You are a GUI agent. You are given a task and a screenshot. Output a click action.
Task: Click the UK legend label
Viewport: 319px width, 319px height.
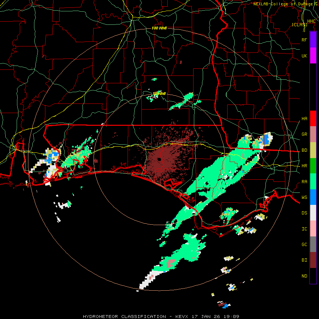click(304, 56)
